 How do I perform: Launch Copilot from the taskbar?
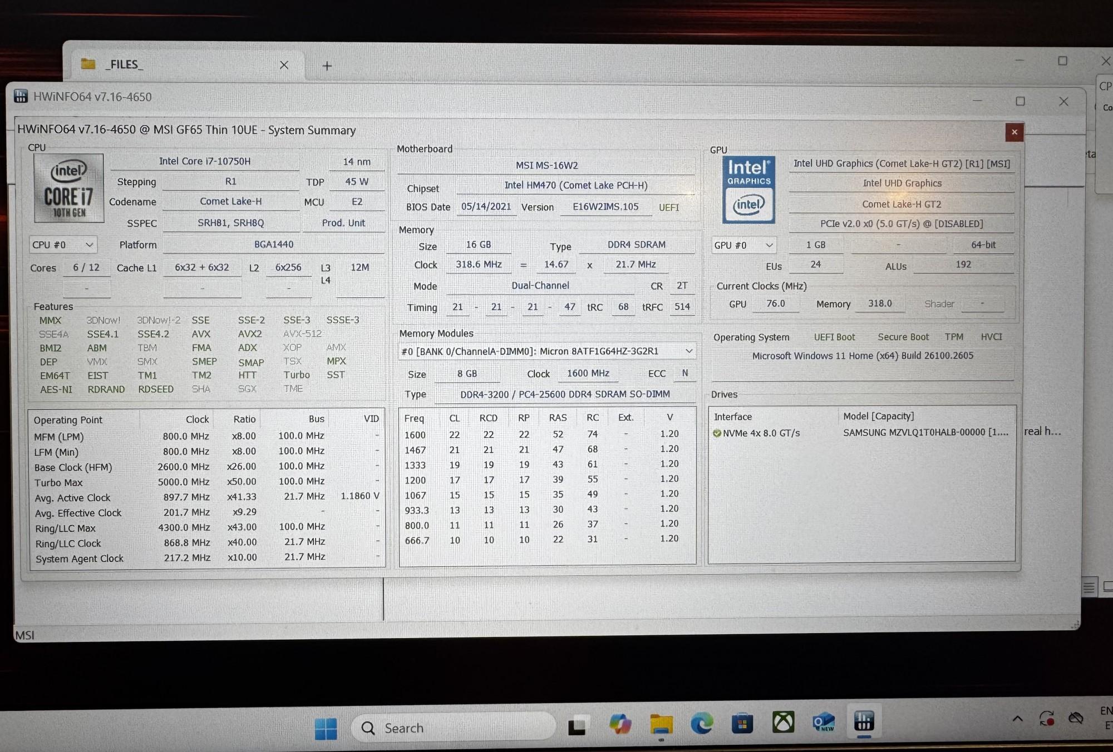[619, 724]
